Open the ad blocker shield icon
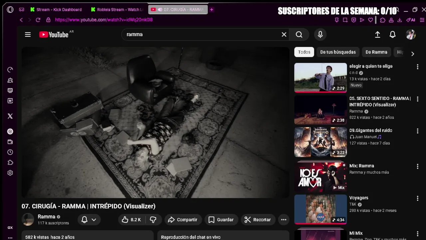 [x=353, y=20]
